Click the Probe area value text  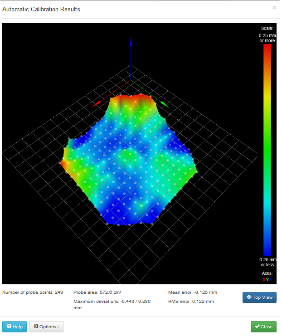(x=97, y=292)
